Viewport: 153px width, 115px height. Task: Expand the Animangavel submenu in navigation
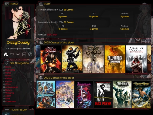(x=31, y=87)
